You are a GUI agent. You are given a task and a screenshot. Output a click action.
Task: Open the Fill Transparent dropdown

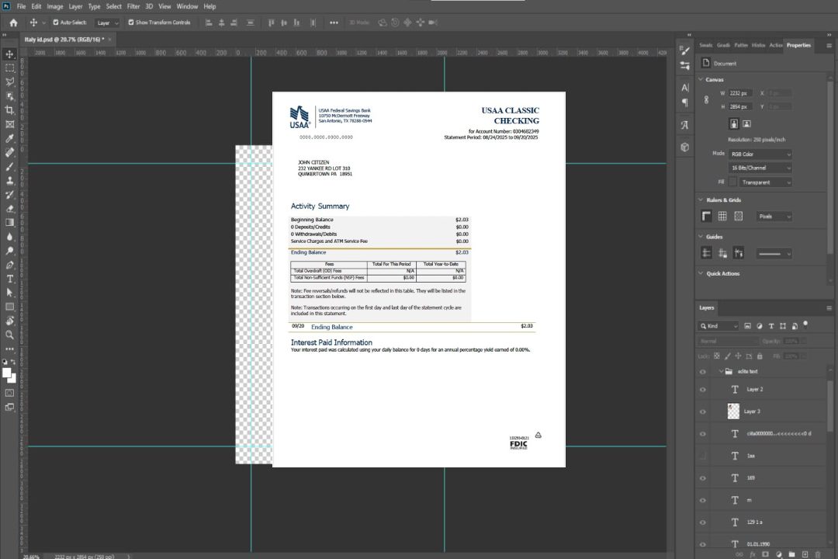tap(765, 182)
